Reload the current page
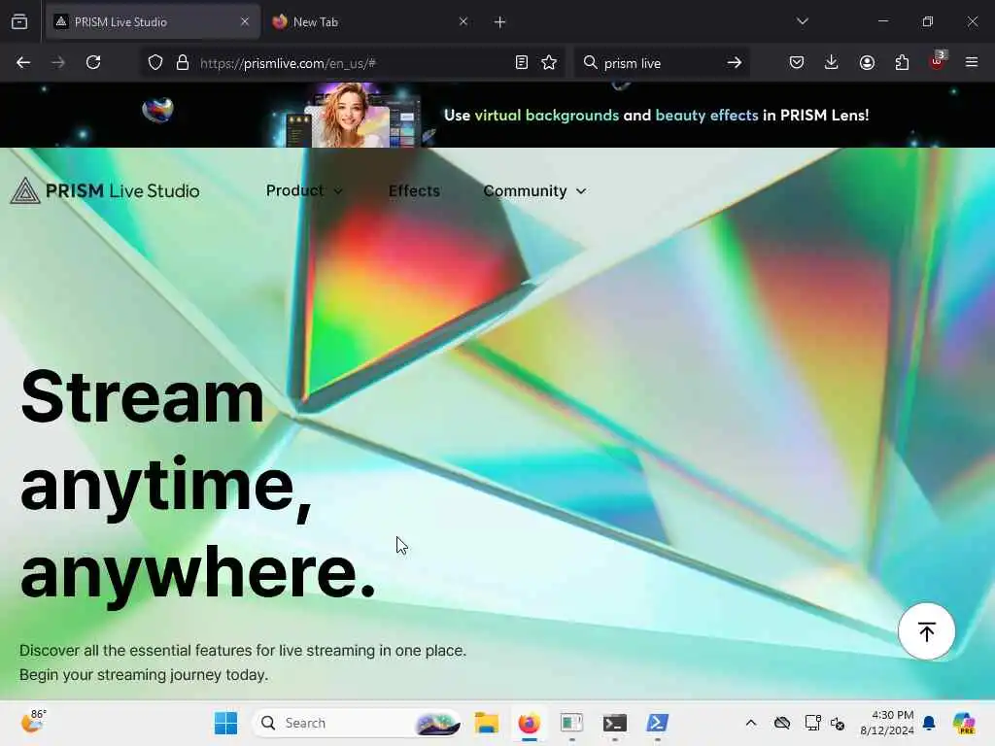Image resolution: width=995 pixels, height=746 pixels. tap(93, 62)
